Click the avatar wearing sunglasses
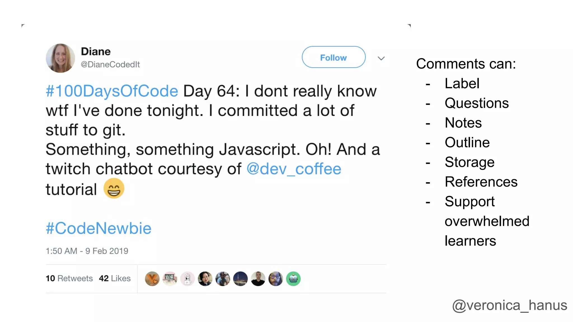The image size is (573, 322). [223, 279]
